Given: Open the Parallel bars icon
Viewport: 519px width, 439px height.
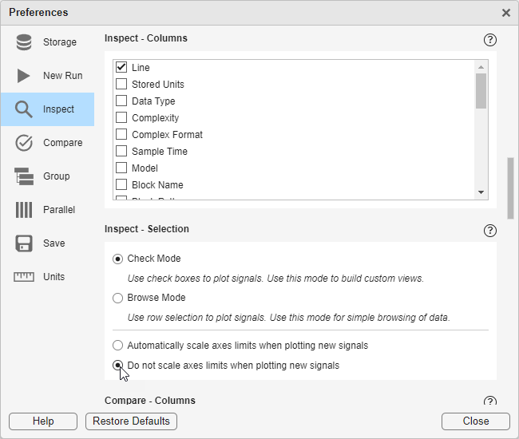Looking at the screenshot, I should pyautogui.click(x=24, y=210).
